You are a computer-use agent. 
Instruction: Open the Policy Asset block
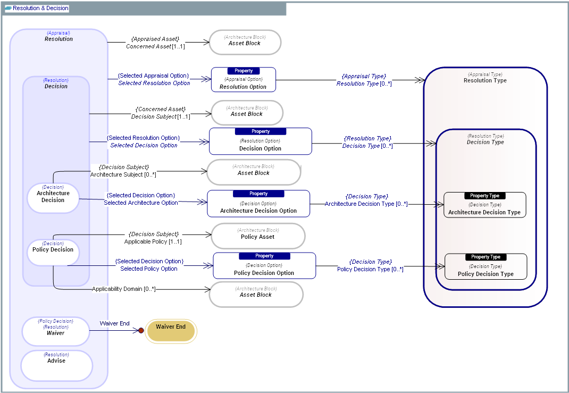point(258,236)
